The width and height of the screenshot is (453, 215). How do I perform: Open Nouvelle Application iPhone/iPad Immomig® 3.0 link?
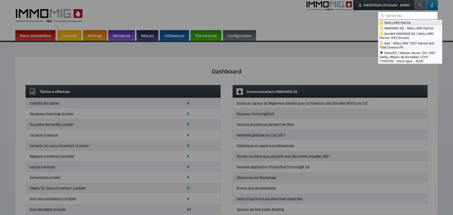[273, 167]
